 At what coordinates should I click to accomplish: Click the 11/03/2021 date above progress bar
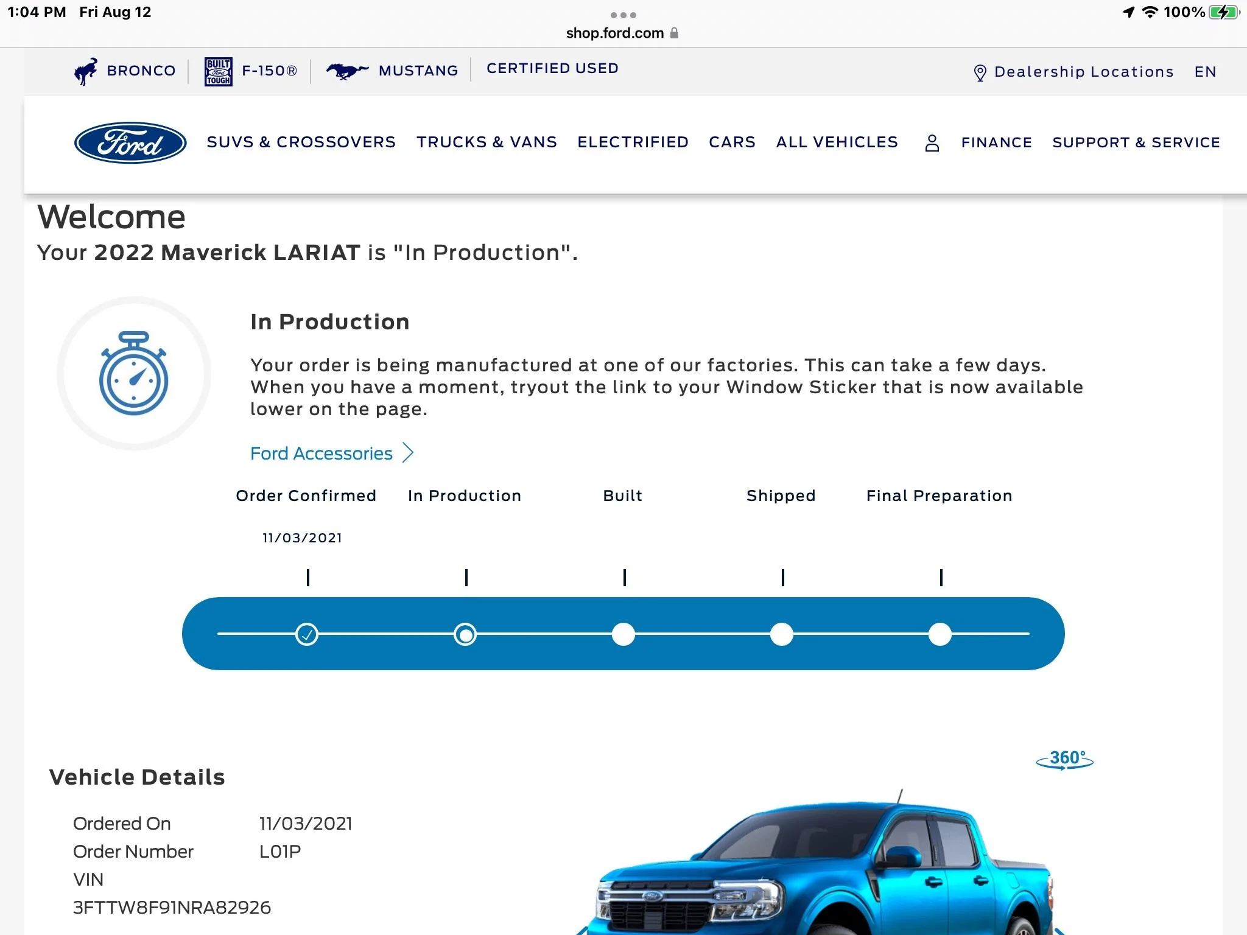pos(302,538)
